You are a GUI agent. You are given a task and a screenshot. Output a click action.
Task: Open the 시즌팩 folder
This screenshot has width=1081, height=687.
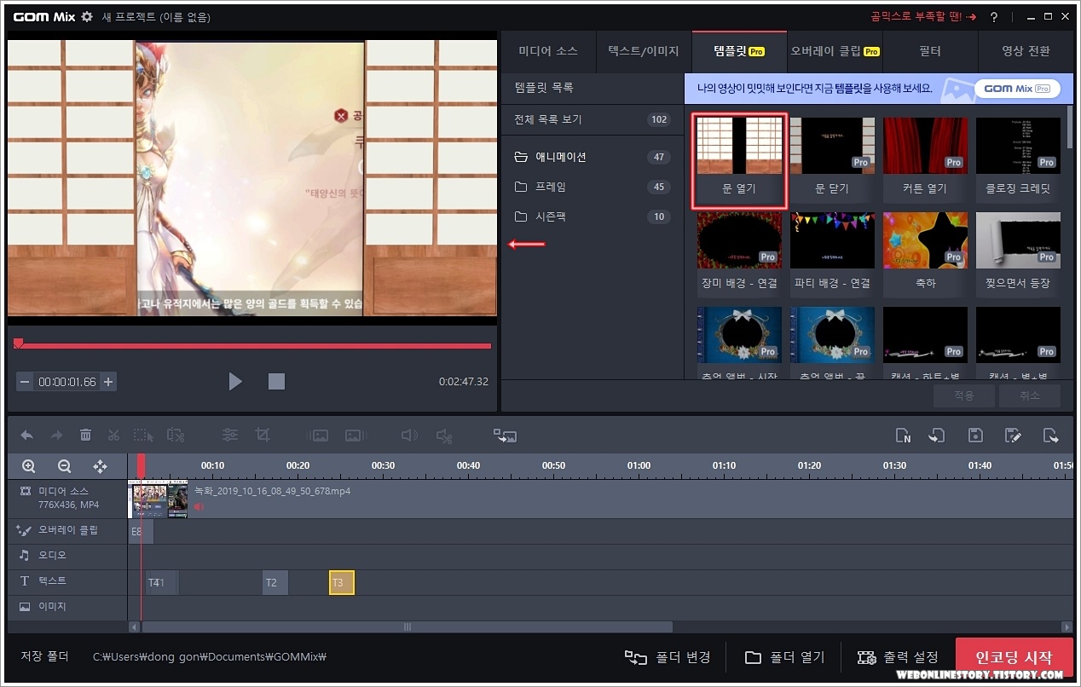(x=593, y=216)
